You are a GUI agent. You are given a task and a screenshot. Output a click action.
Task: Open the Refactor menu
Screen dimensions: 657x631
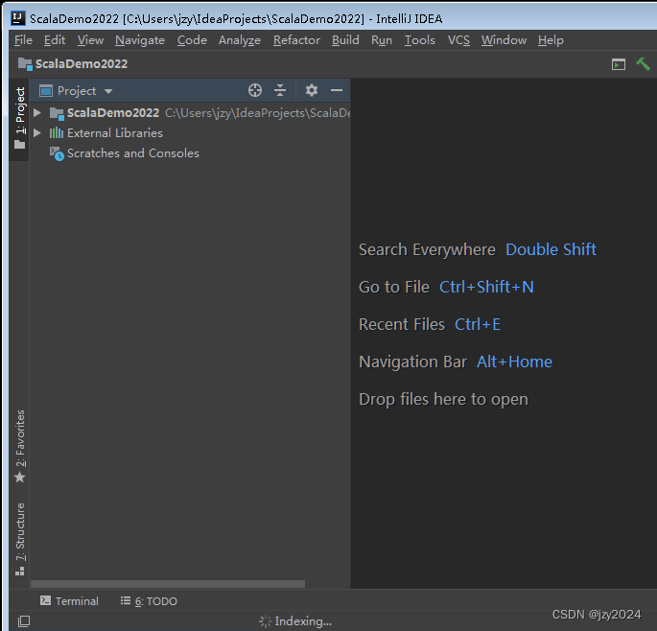click(296, 40)
